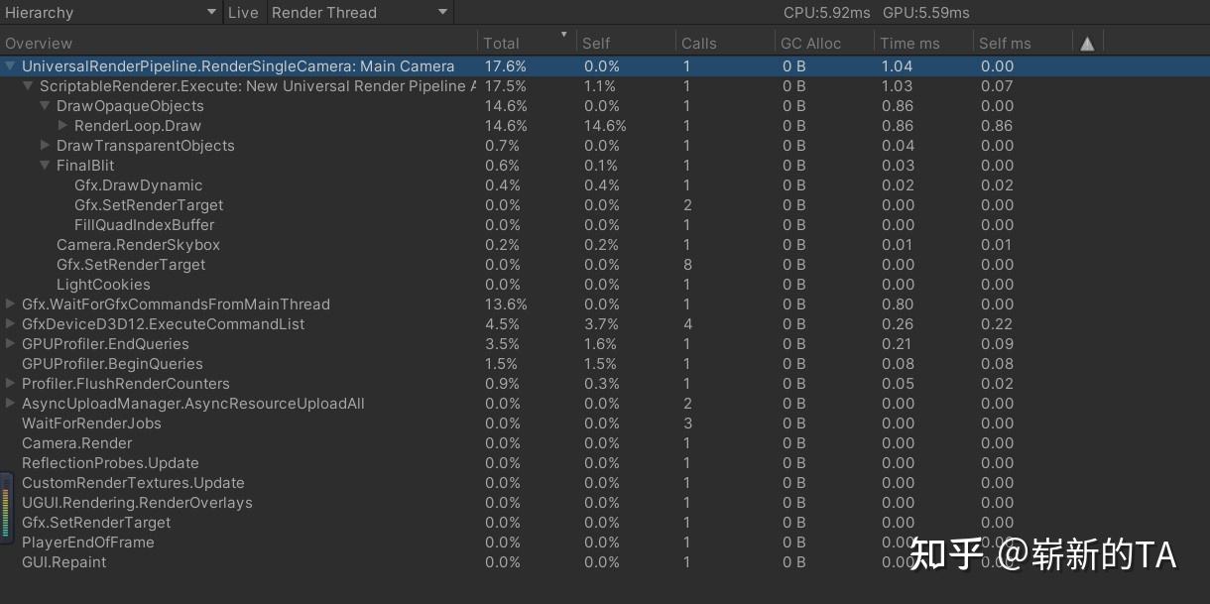Sort by the Calls column header
The width and height of the screenshot is (1210, 604).
pyautogui.click(x=725, y=44)
